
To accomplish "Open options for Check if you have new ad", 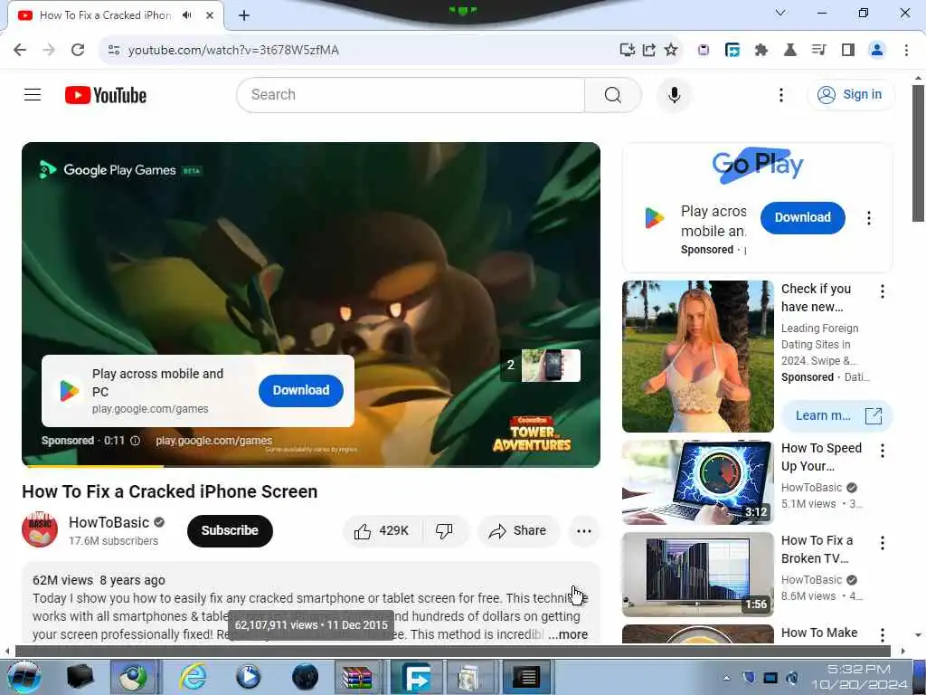I will 883,291.
